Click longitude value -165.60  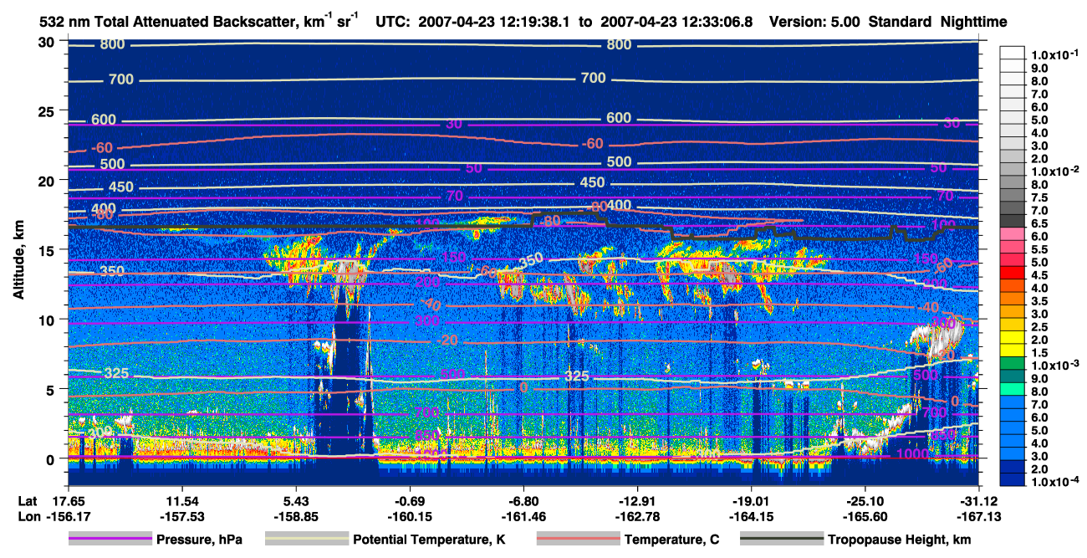pyautogui.click(x=865, y=517)
